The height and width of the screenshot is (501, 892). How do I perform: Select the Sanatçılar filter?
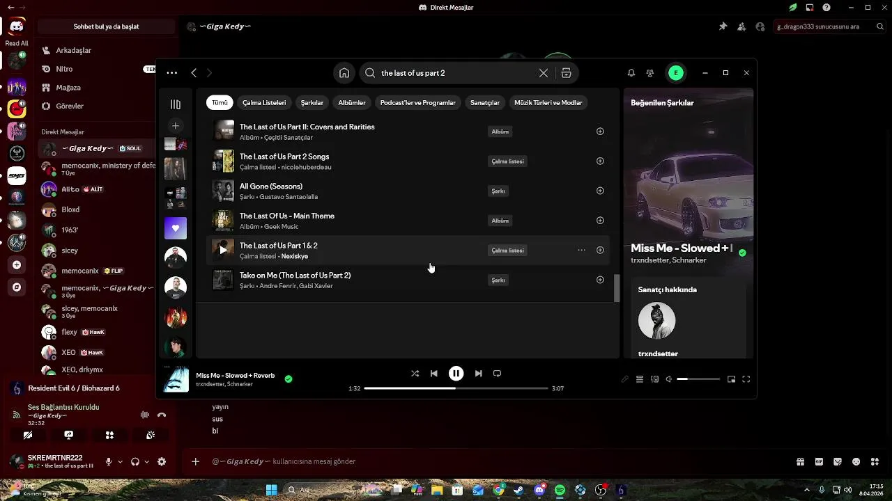[485, 102]
